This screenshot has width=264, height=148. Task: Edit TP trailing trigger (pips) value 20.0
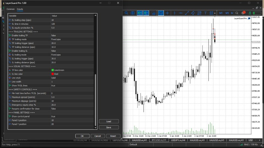(72, 43)
